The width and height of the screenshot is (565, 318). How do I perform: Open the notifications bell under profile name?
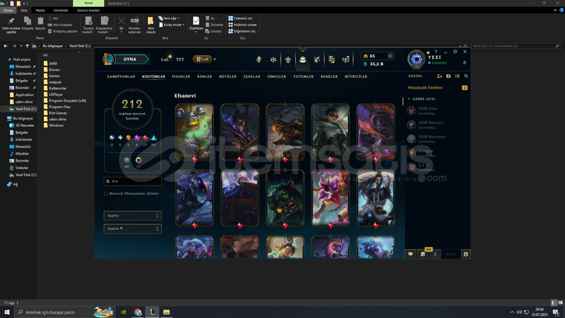coord(465,63)
